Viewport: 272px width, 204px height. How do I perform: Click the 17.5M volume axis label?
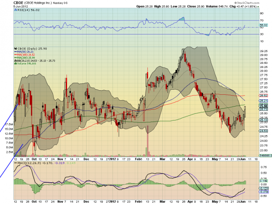(9, 124)
